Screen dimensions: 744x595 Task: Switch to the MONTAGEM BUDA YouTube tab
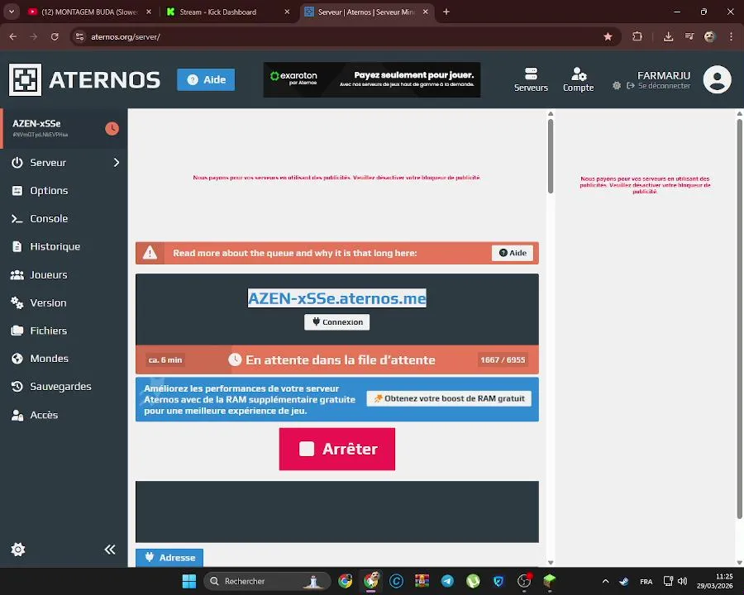tap(90, 12)
